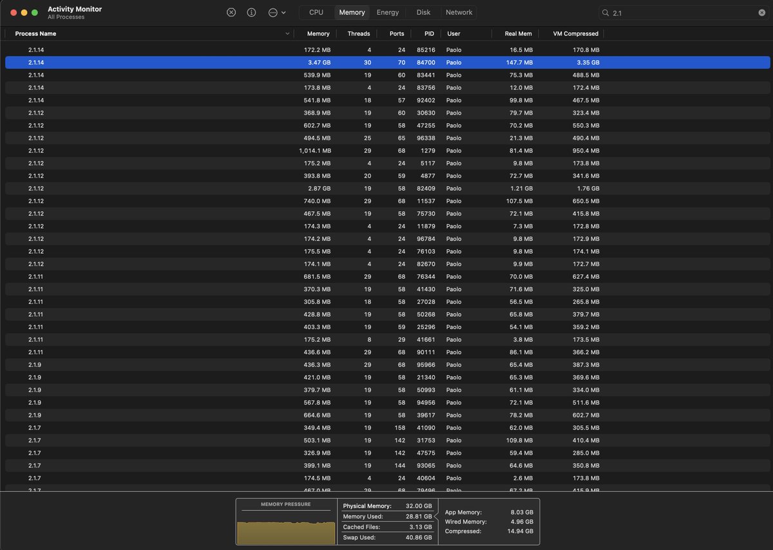The height and width of the screenshot is (550, 773).
Task: Switch to the Energy tab
Action: pyautogui.click(x=388, y=12)
